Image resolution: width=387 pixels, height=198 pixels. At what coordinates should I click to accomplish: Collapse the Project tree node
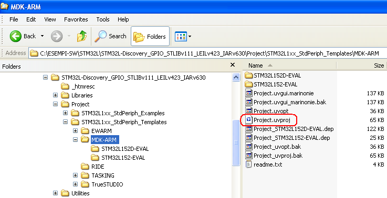click(x=55, y=104)
